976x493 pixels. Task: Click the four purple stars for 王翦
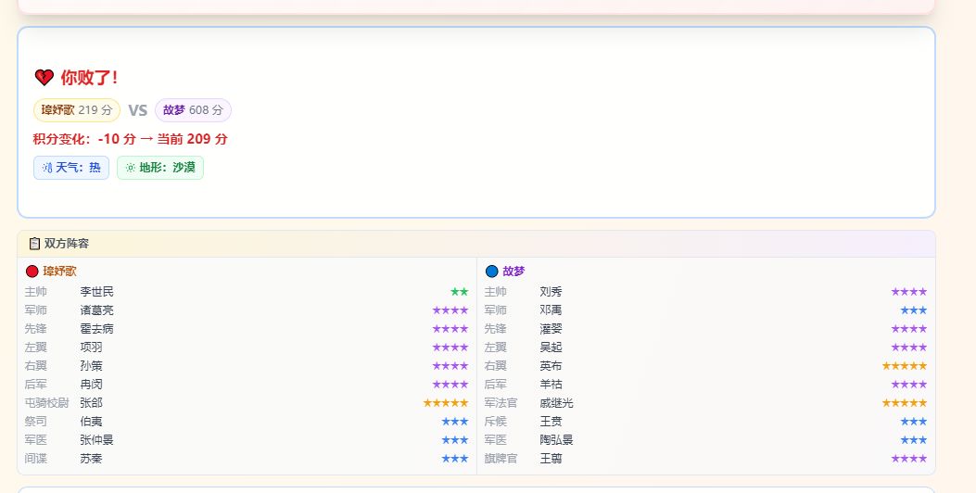[x=908, y=459]
